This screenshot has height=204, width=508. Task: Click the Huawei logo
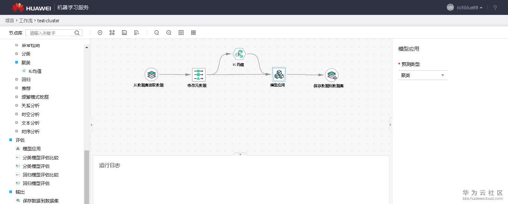[31, 7]
